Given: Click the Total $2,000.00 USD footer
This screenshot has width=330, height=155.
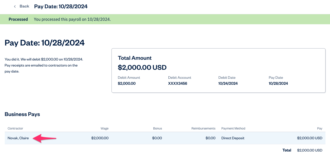Looking at the screenshot, I should click(x=309, y=150).
